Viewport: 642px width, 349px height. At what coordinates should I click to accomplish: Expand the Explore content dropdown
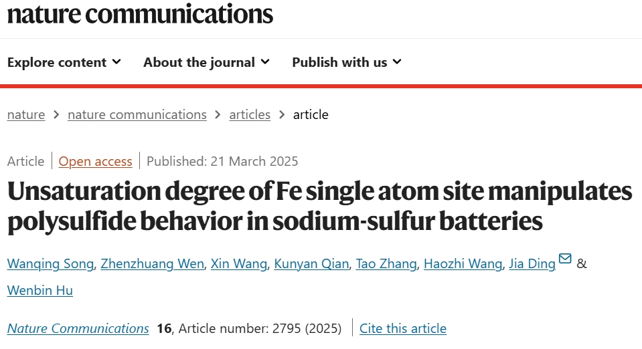click(64, 62)
